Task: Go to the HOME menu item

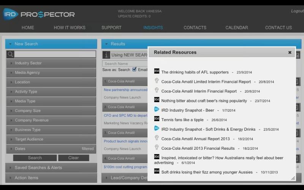Action: (28, 27)
